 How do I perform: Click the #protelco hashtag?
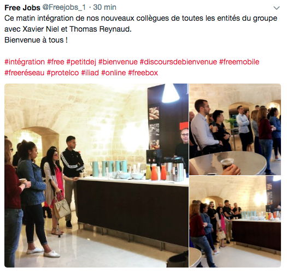coord(63,73)
